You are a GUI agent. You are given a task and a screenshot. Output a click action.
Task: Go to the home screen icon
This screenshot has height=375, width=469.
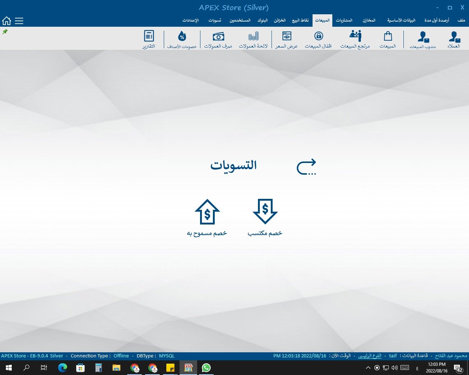[x=7, y=21]
